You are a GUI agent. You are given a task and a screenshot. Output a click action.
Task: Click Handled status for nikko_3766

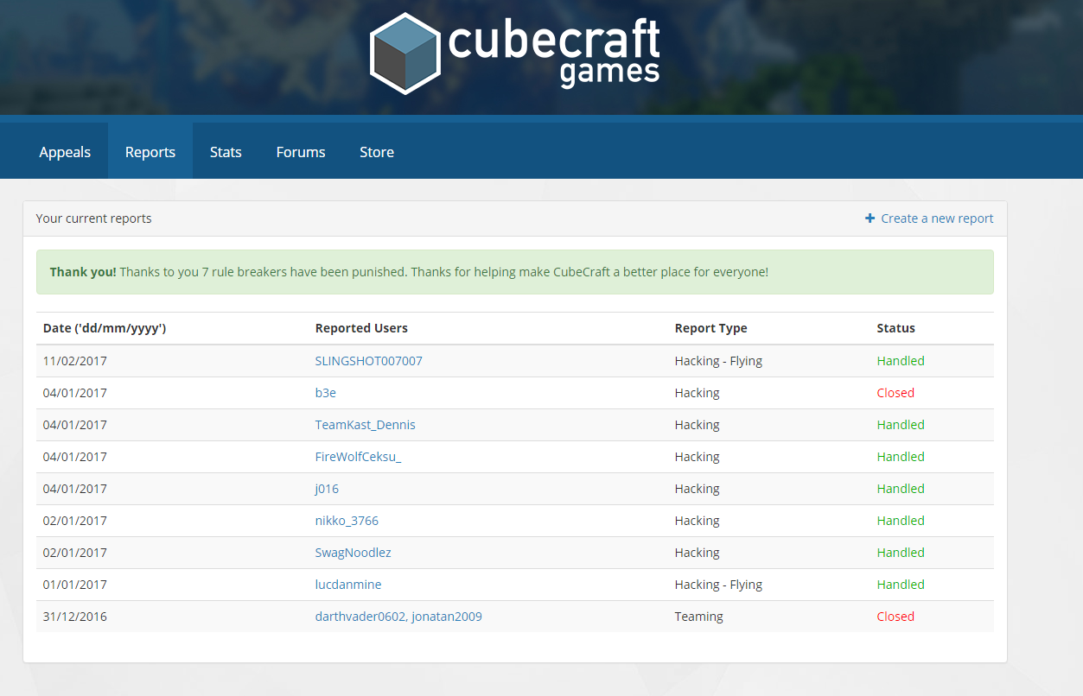(x=901, y=521)
